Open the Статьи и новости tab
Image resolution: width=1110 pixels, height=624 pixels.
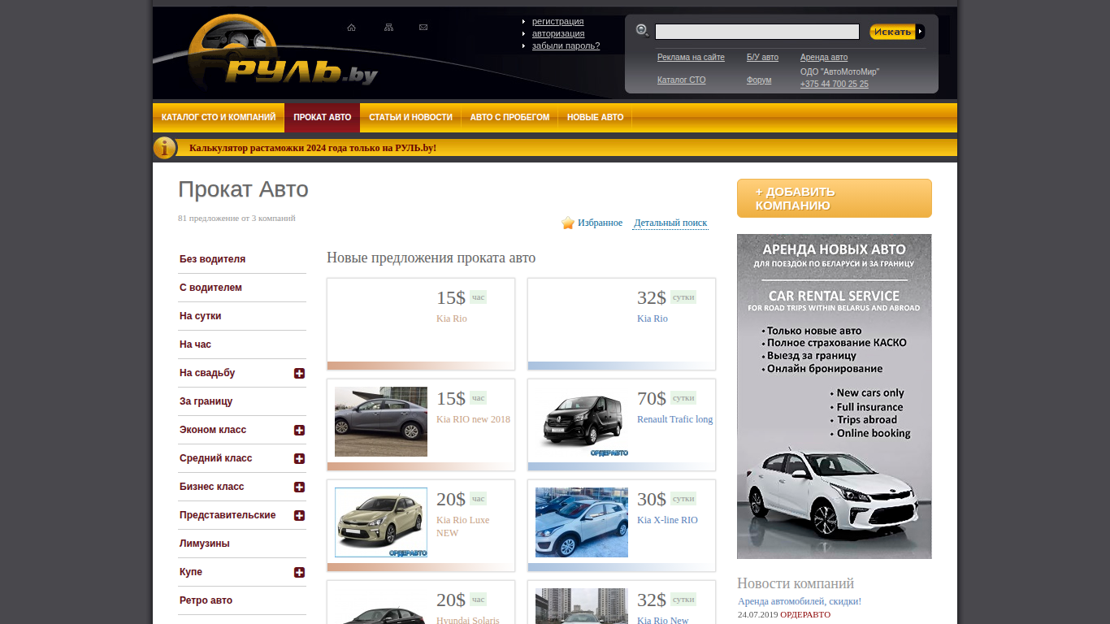(x=410, y=118)
